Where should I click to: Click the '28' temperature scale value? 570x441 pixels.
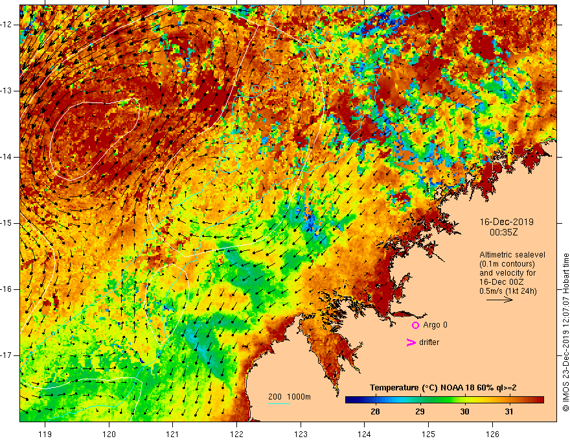point(375,412)
